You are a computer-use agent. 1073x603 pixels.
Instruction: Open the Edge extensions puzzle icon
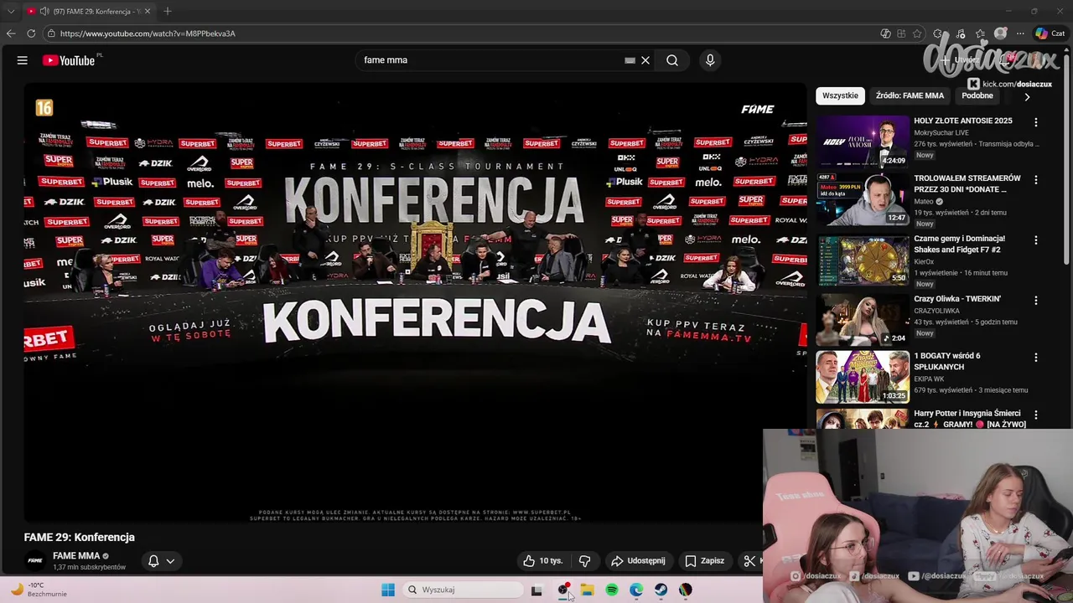point(937,33)
